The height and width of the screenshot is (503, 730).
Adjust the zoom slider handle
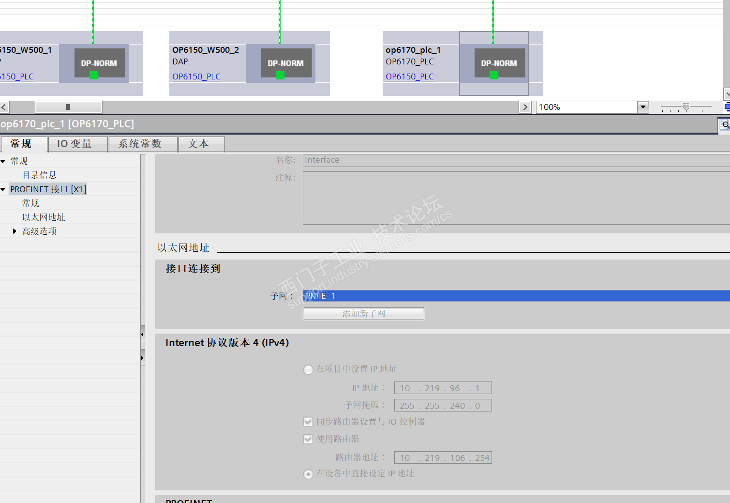pyautogui.click(x=686, y=107)
